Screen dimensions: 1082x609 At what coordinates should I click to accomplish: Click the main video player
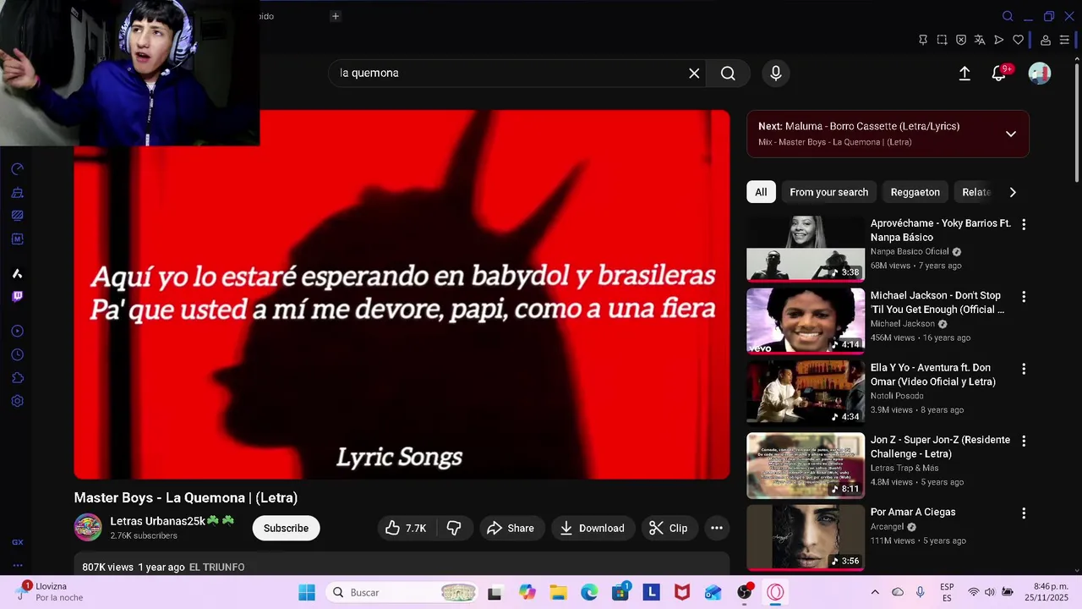coord(402,294)
